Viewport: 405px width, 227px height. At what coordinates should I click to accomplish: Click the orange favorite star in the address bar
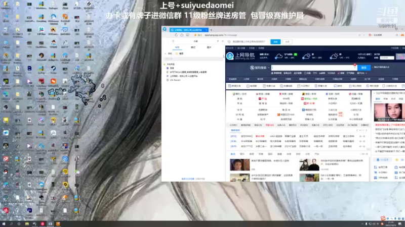coord(195,35)
